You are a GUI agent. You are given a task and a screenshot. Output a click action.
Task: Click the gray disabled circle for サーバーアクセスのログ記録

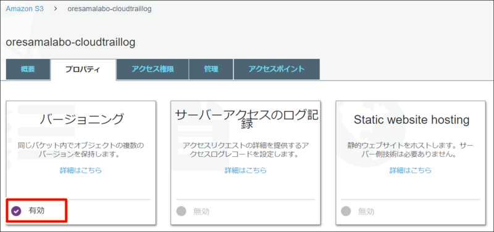181,211
